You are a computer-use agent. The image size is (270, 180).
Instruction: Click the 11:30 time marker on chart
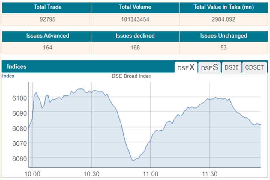(x=210, y=174)
